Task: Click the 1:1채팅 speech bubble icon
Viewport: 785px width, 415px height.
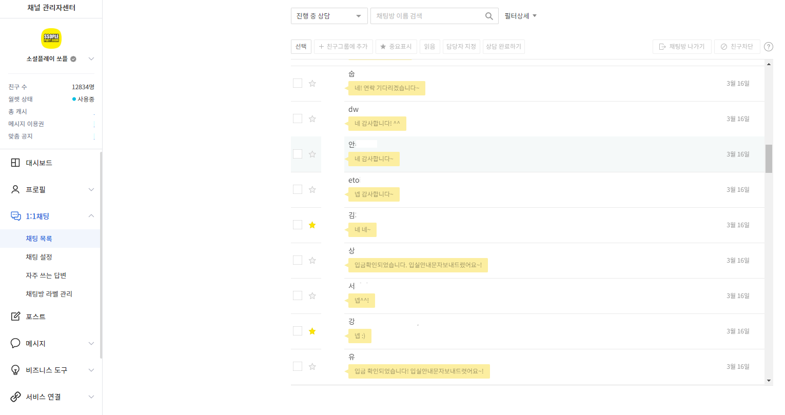Action: click(16, 216)
